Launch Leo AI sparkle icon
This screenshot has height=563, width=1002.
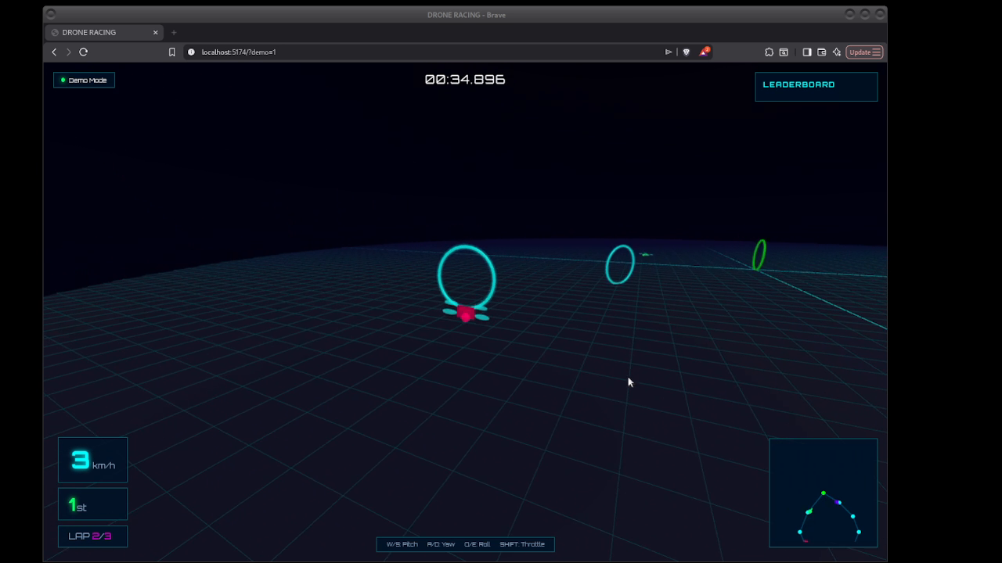[836, 52]
